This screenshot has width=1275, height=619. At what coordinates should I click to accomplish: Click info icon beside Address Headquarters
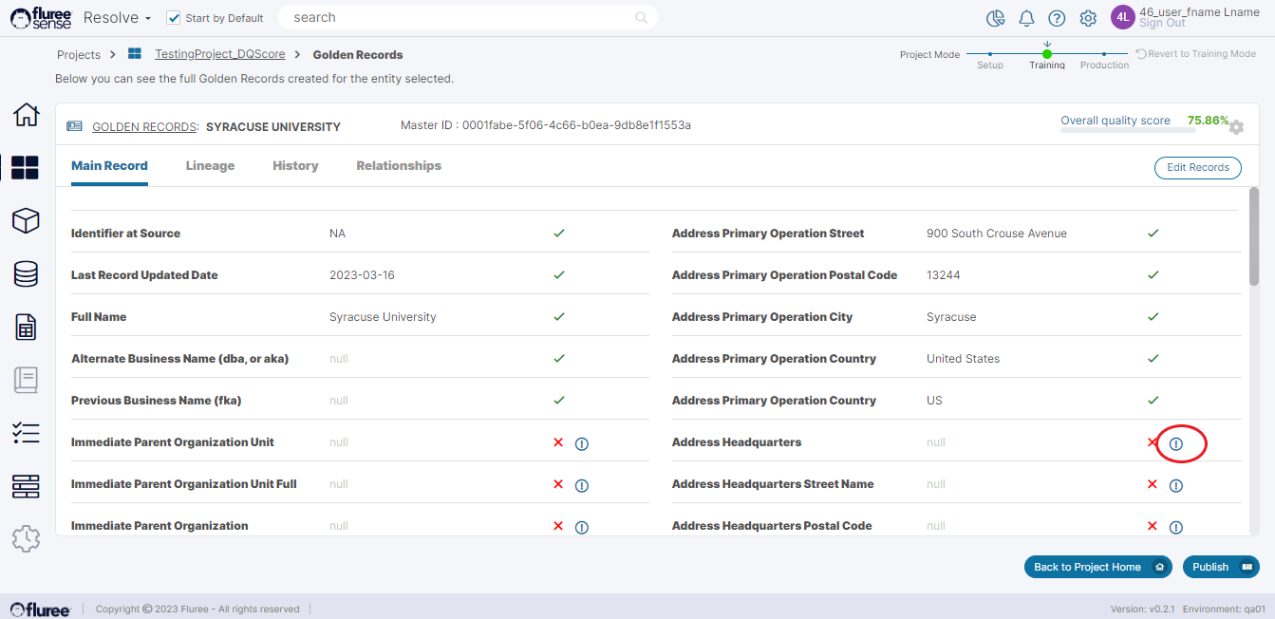tap(1176, 443)
